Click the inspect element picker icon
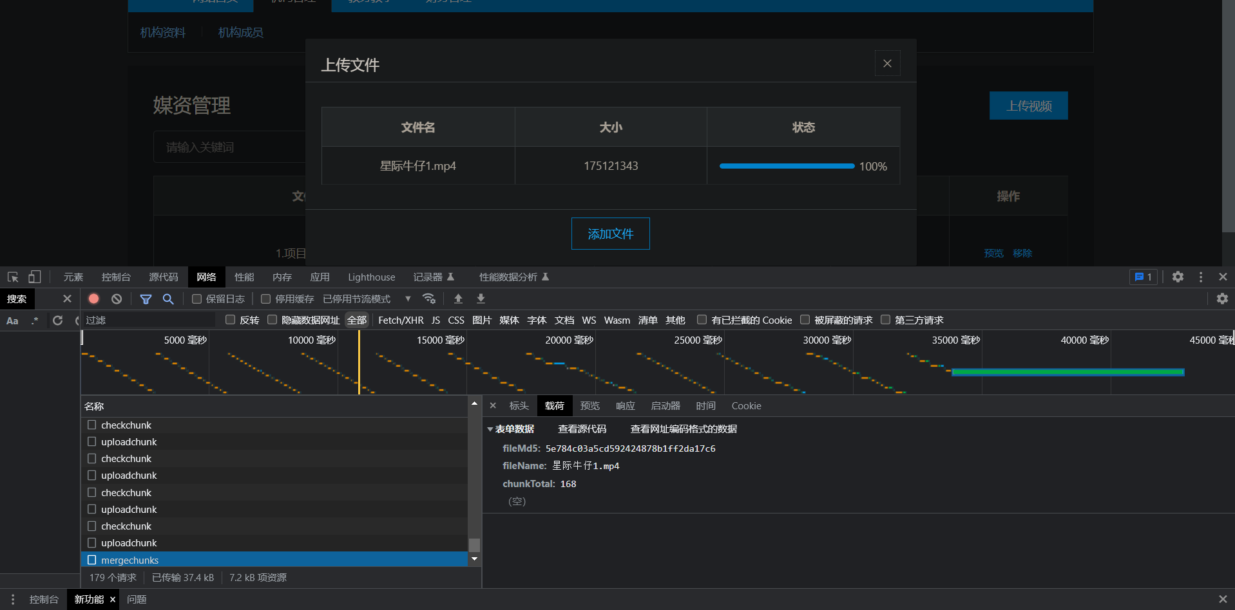Image resolution: width=1235 pixels, height=610 pixels. pos(13,277)
